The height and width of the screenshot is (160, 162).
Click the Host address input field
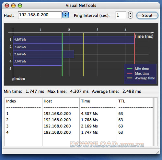pos(40,15)
